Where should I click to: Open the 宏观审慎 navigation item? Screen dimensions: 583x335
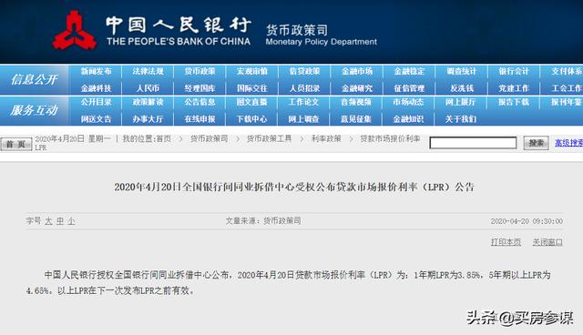(x=252, y=71)
